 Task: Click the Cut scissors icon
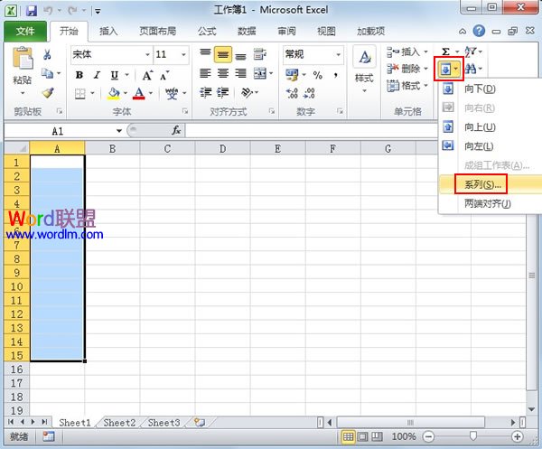[x=48, y=54]
